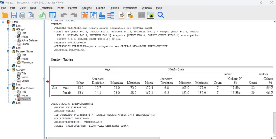Open the Help menu
This screenshot has height=139, width=276.
[159, 8]
